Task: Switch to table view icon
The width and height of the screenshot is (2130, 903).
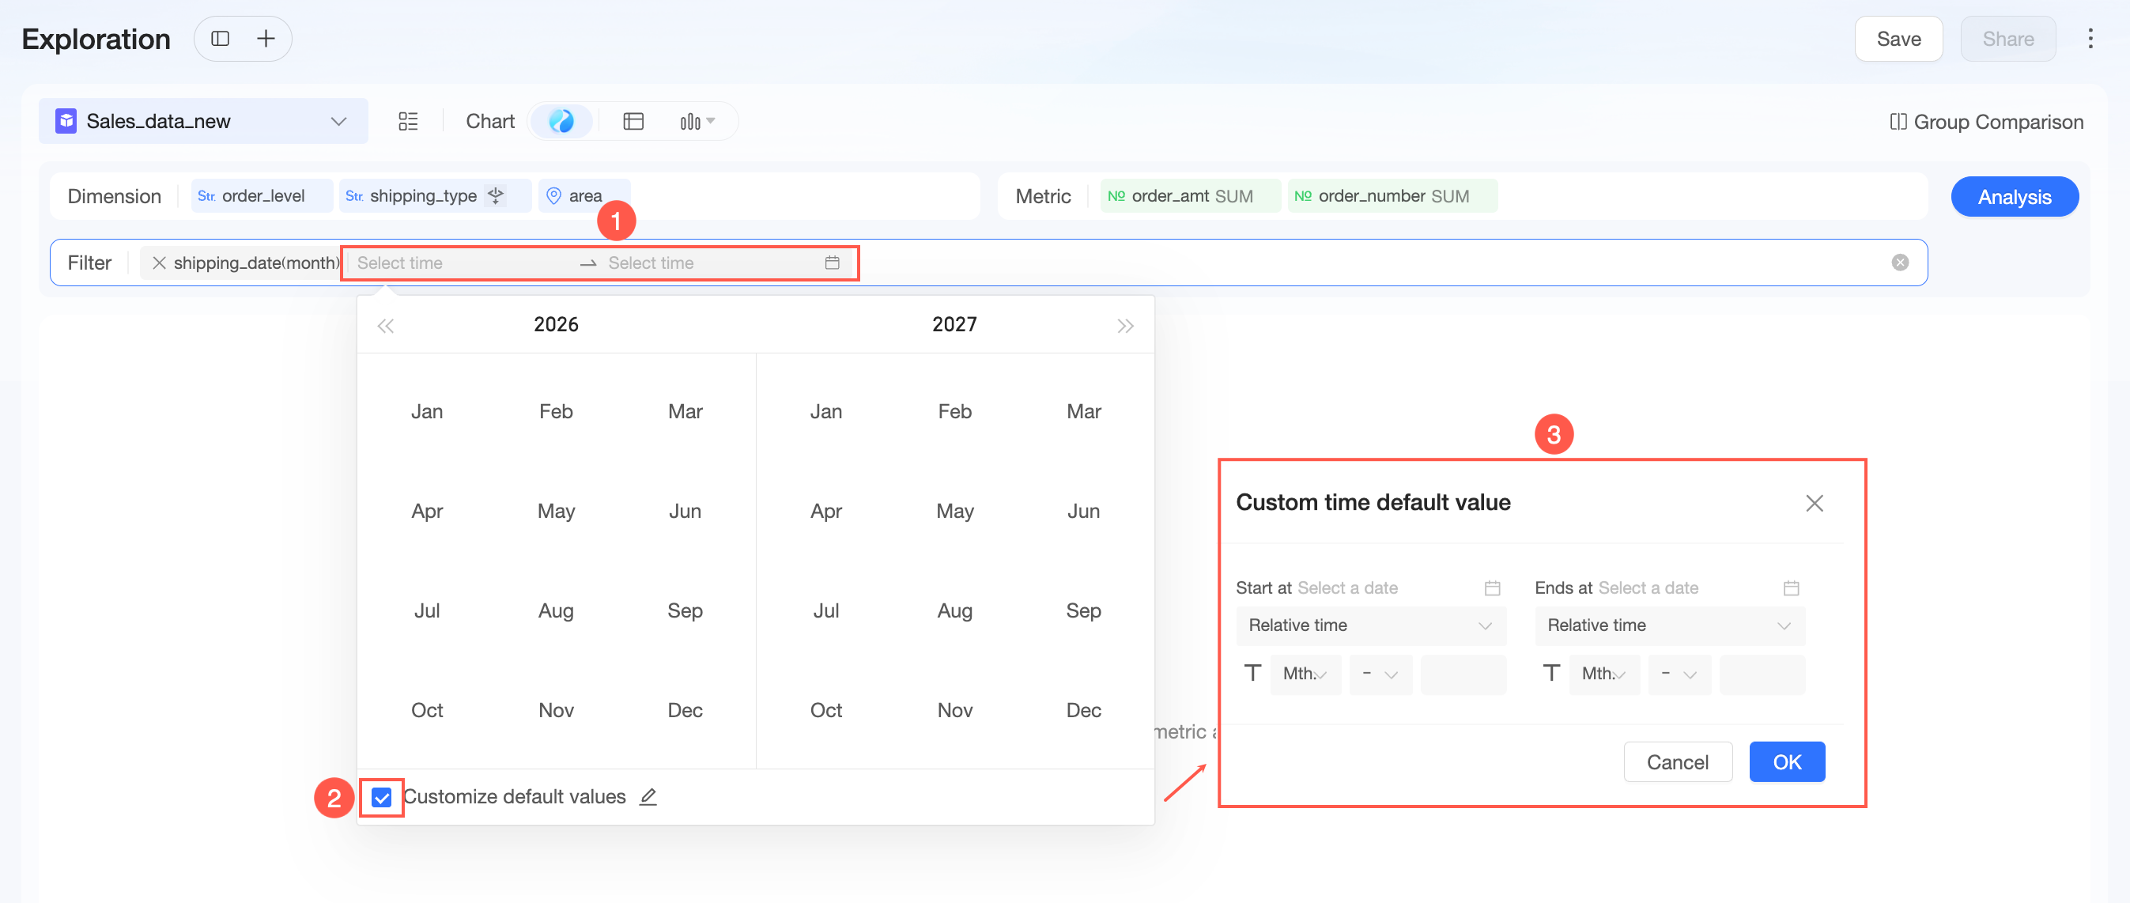Action: coord(633,122)
